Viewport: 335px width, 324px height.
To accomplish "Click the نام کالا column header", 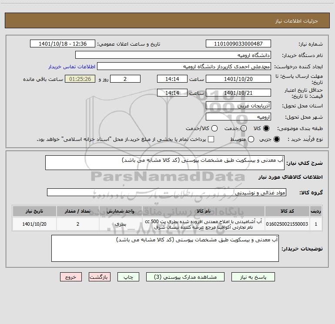I will pos(204,211).
